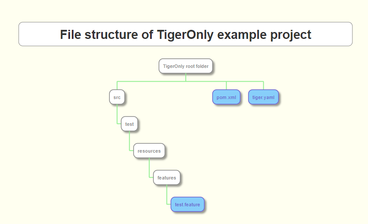Select the src folder node
Image resolution: width=368 pixels, height=224 pixels.
tap(117, 97)
